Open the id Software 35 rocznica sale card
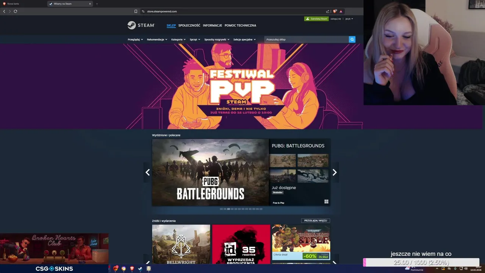 click(241, 244)
